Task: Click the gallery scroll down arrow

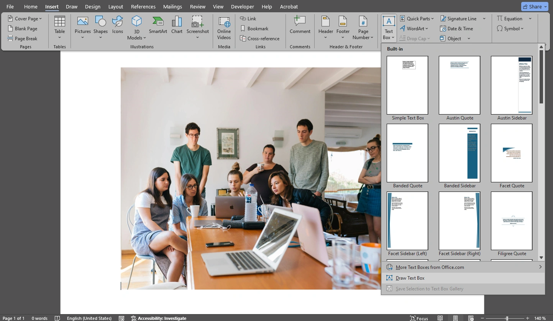Action: coord(541,258)
